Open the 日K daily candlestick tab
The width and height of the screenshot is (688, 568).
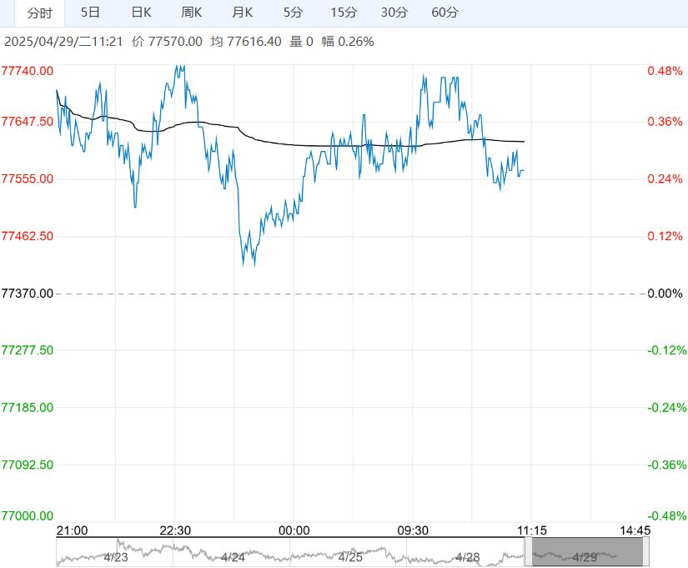[142, 13]
